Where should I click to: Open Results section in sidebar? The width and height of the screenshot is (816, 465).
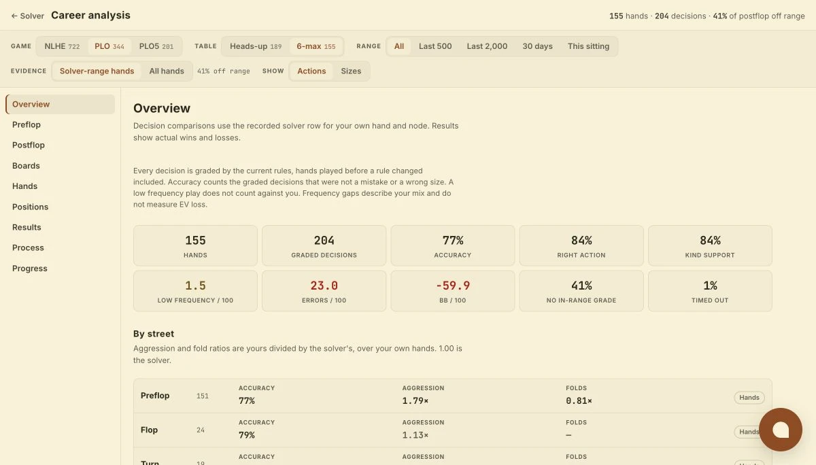pos(61,227)
